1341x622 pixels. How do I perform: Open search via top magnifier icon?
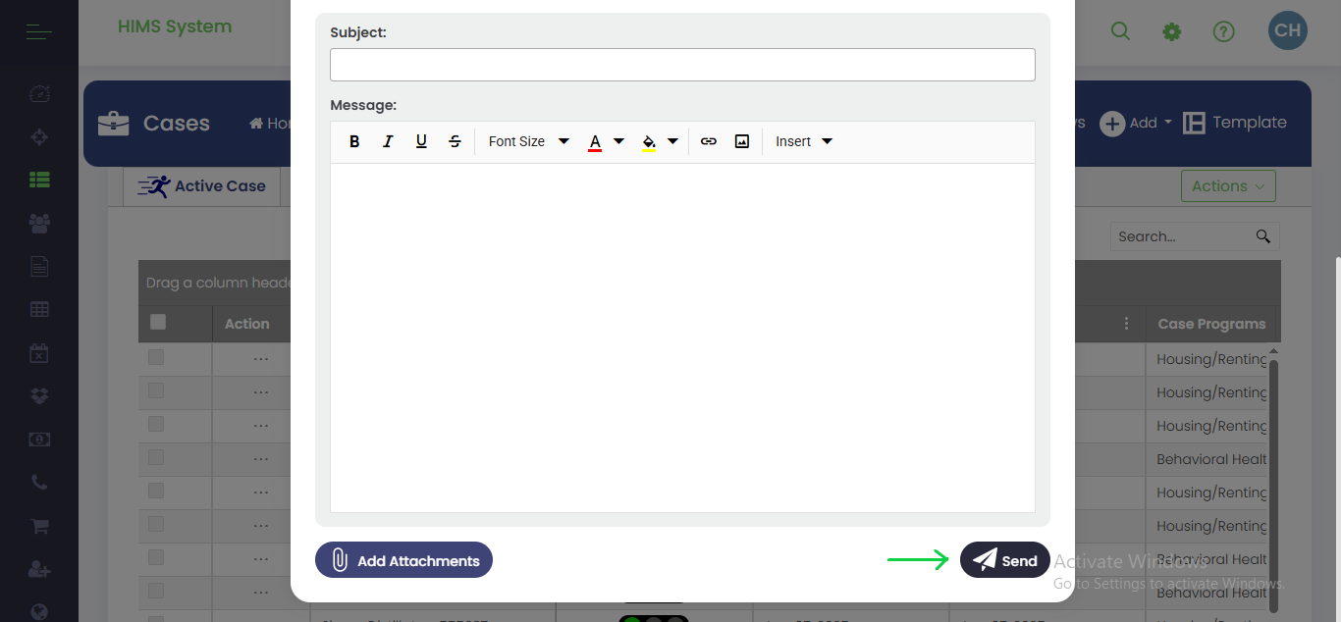click(x=1120, y=31)
